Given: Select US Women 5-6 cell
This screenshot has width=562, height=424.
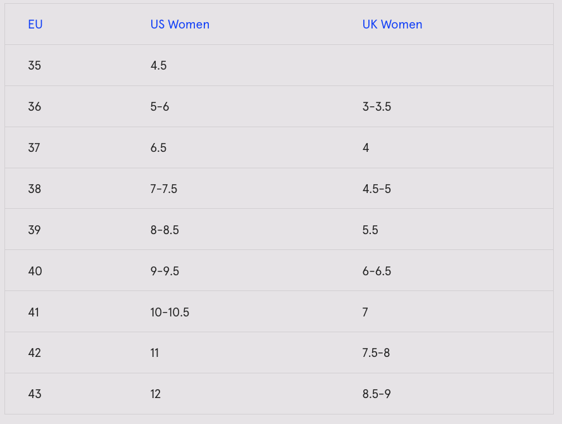Looking at the screenshot, I should point(159,106).
